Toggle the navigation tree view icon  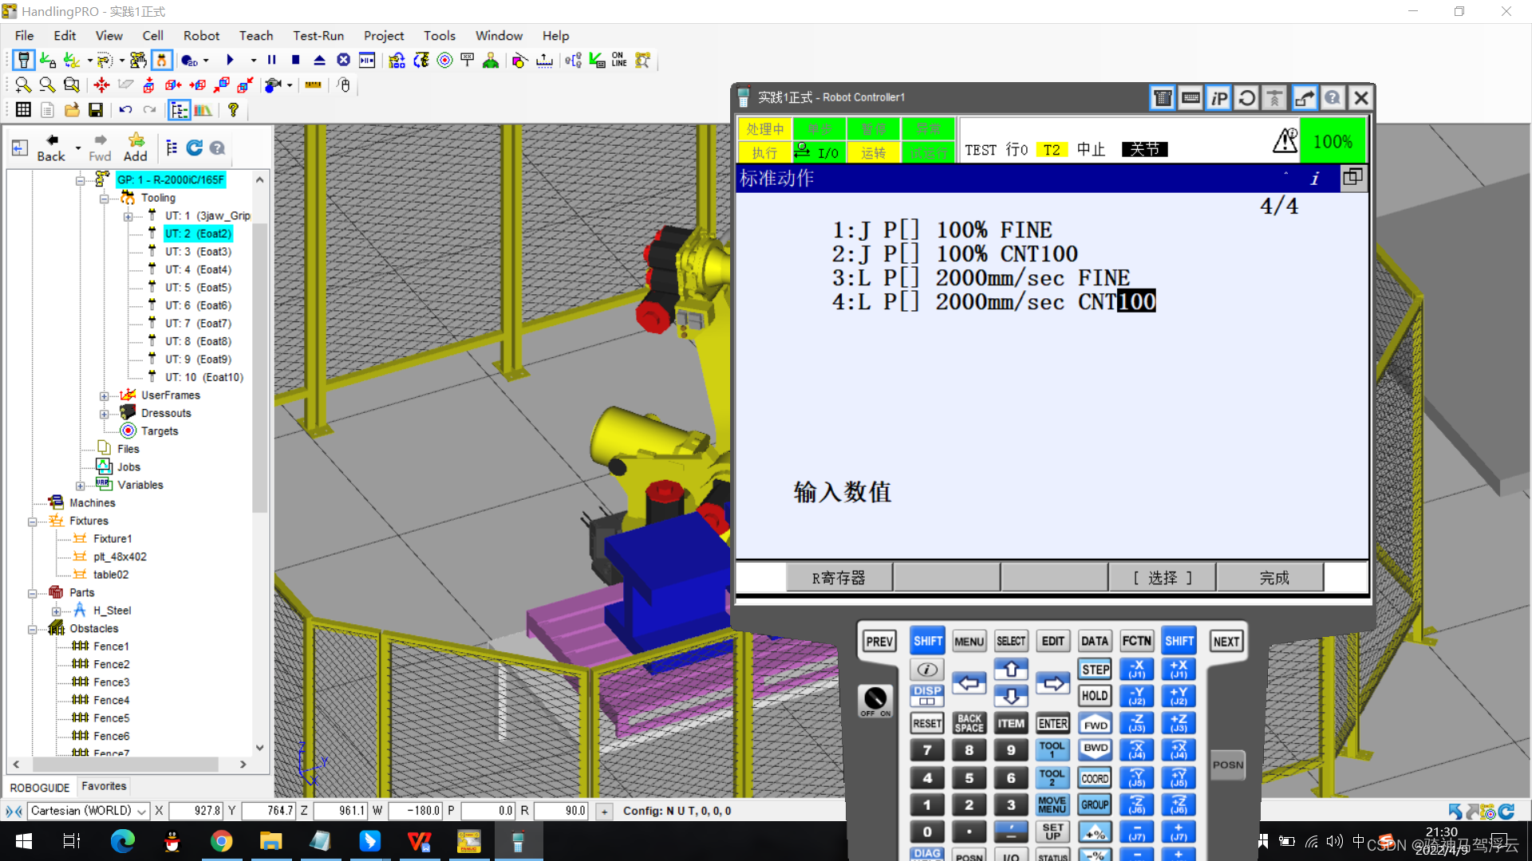click(x=180, y=110)
